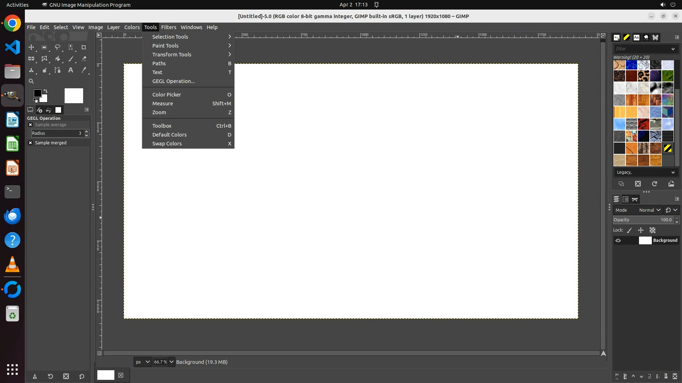The height and width of the screenshot is (383, 682).
Task: Click Default Colors menu entry
Action: pyautogui.click(x=169, y=135)
